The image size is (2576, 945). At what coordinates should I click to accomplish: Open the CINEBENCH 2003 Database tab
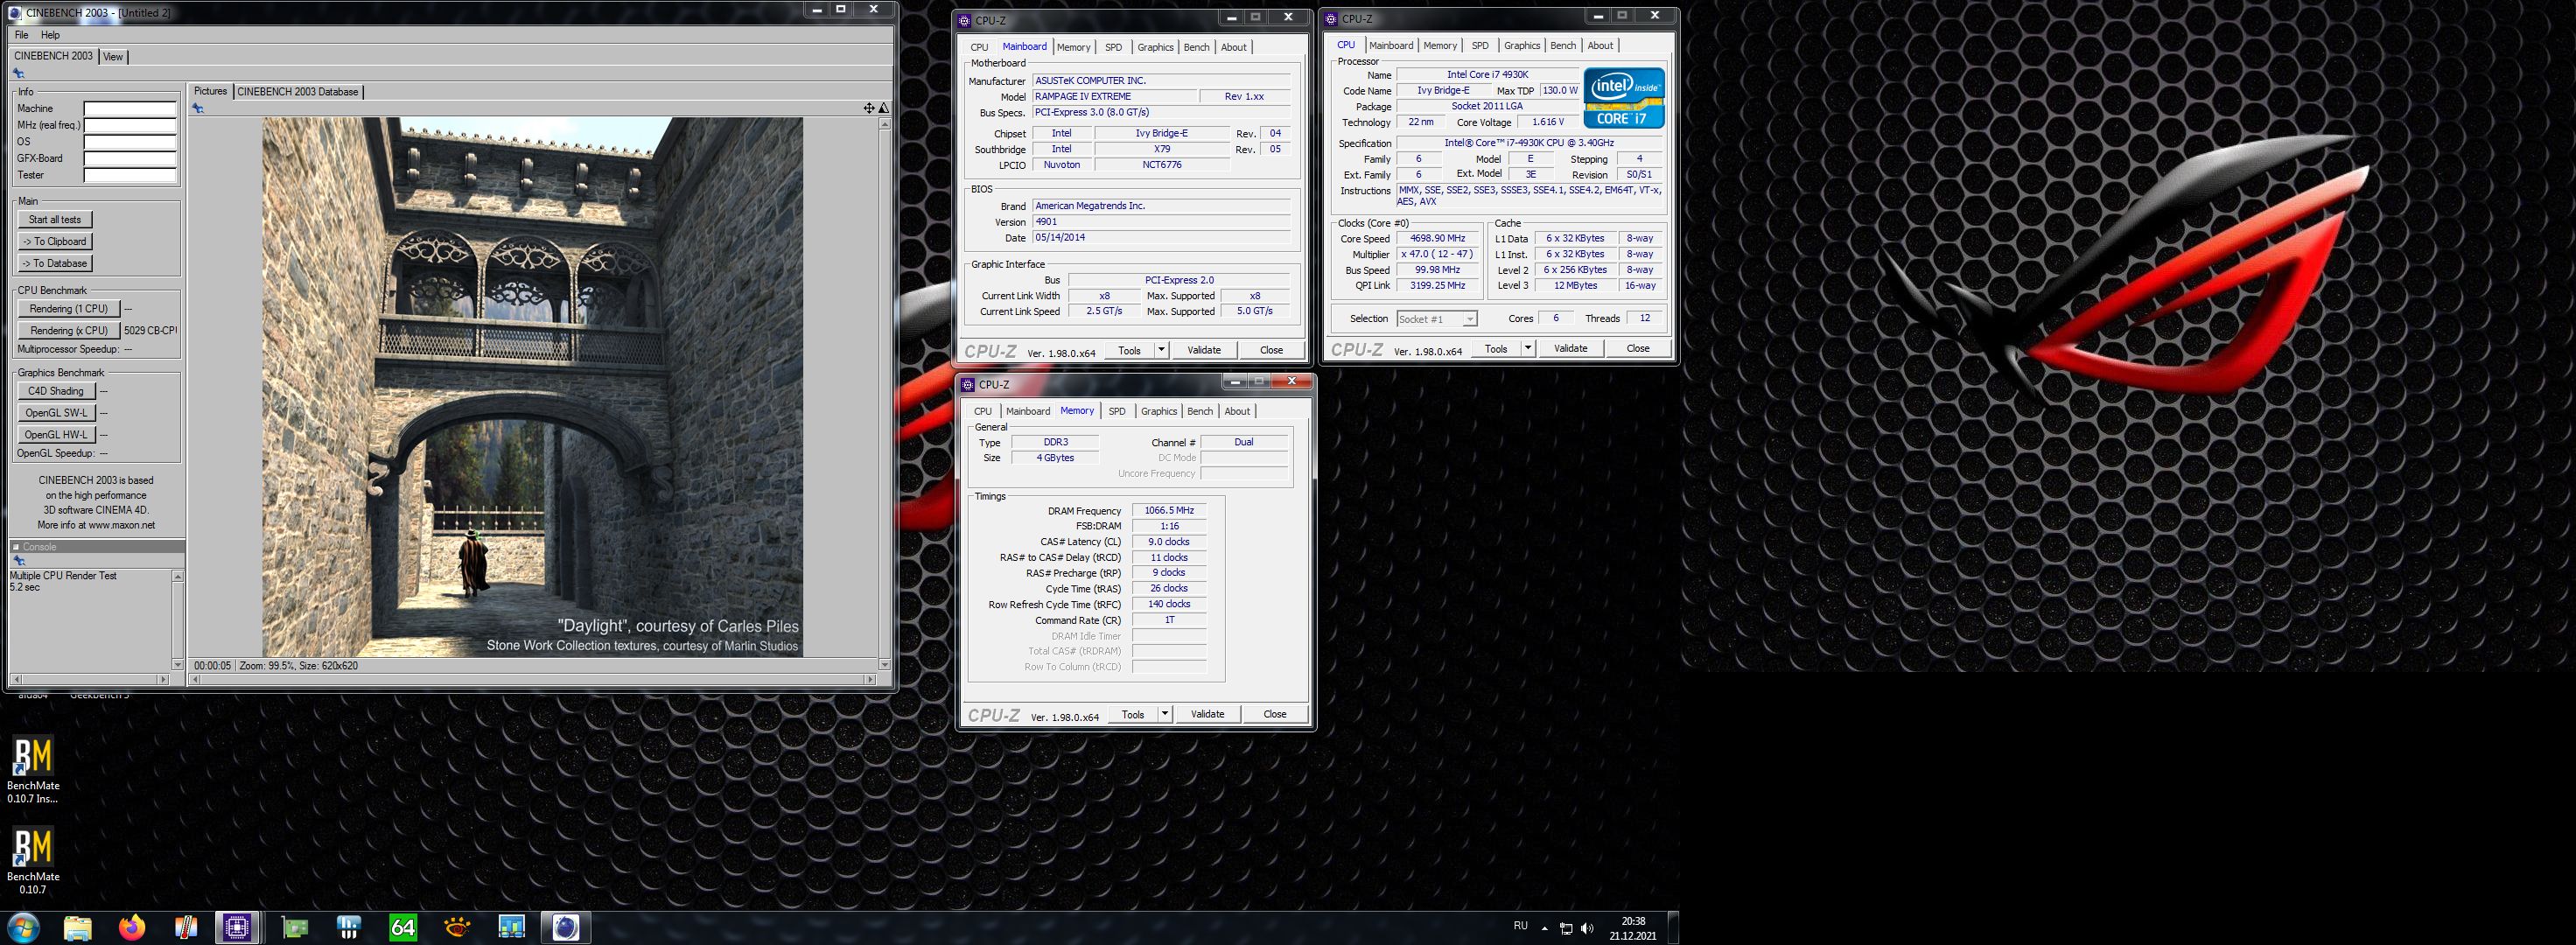click(298, 92)
